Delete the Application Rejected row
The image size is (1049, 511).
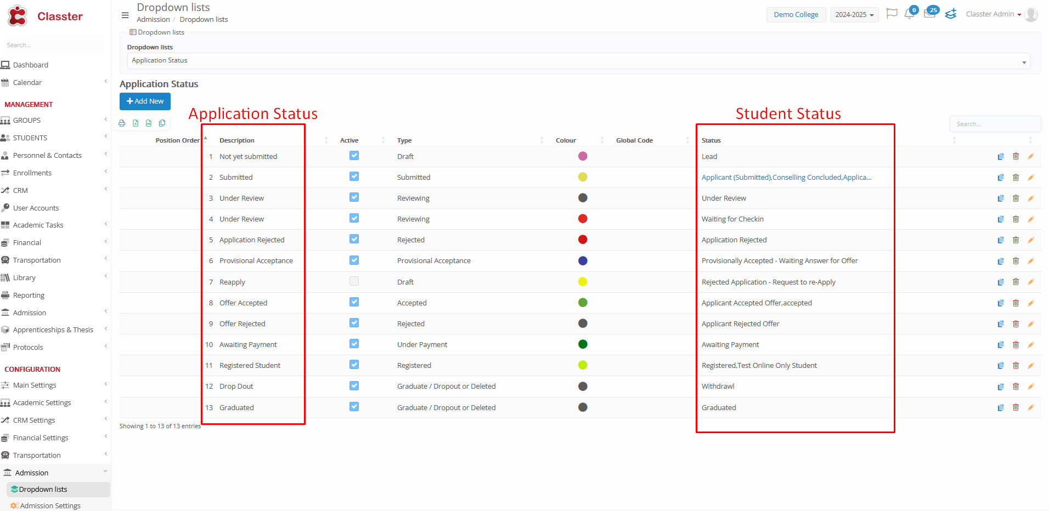tap(1016, 240)
